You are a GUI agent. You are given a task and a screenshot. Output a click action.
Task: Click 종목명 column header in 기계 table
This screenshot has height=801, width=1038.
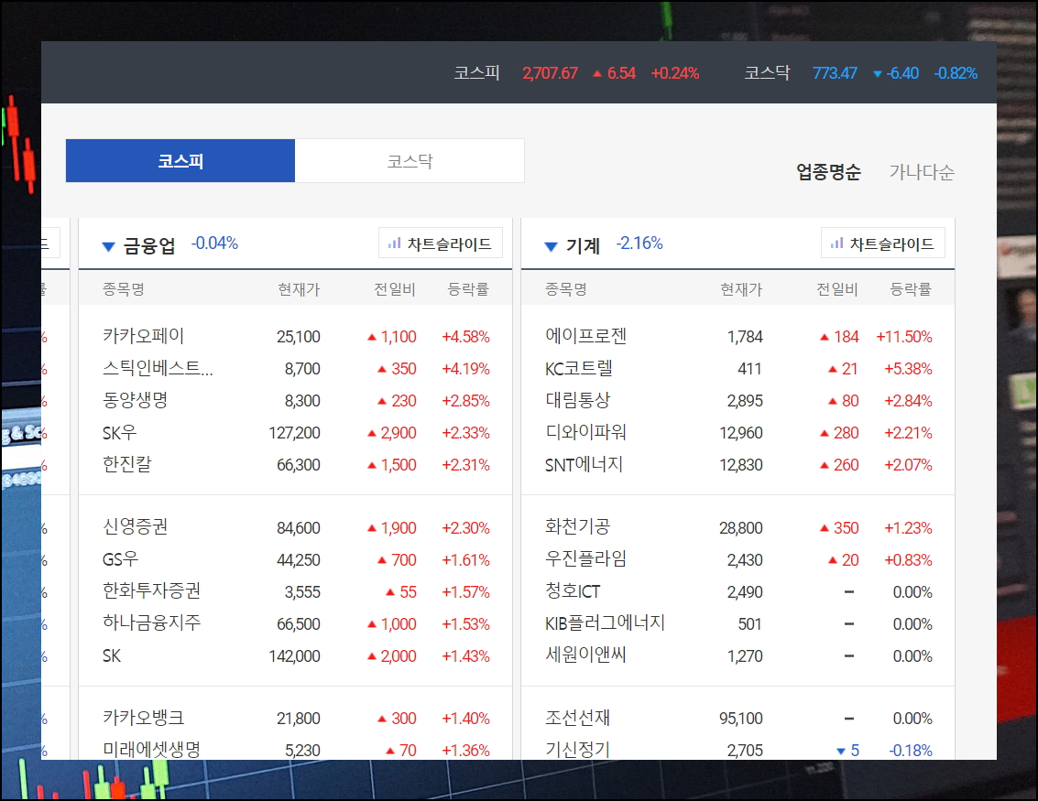pyautogui.click(x=566, y=289)
